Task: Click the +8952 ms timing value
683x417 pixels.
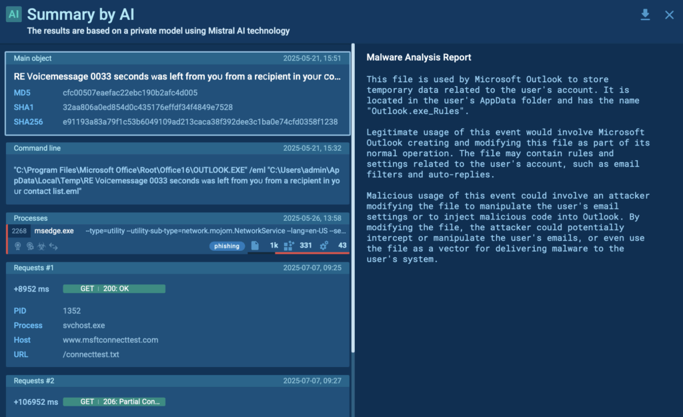Action: point(31,290)
